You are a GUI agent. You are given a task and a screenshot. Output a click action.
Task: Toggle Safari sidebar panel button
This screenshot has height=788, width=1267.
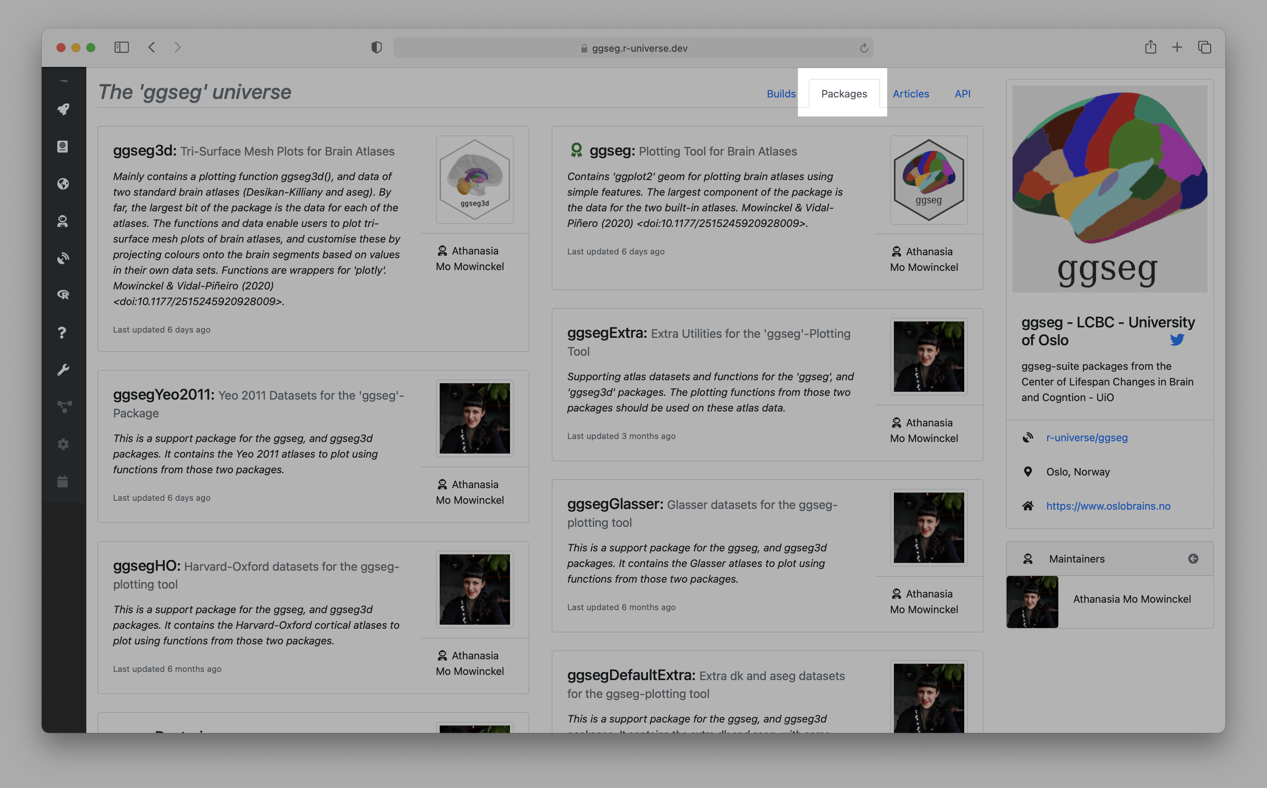pos(121,47)
